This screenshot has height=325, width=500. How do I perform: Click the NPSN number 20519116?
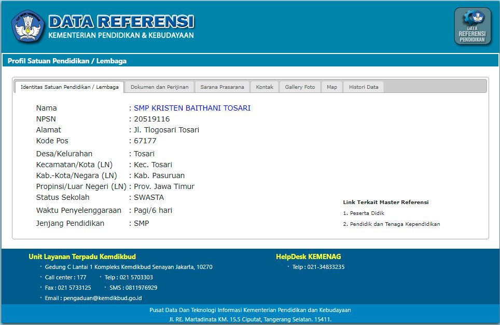(x=152, y=119)
